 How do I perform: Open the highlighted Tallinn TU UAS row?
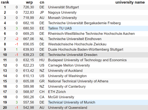74,28
